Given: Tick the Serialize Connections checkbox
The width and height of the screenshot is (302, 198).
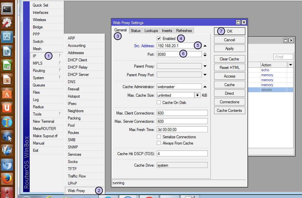Looking at the screenshot, I should click(x=159, y=137).
